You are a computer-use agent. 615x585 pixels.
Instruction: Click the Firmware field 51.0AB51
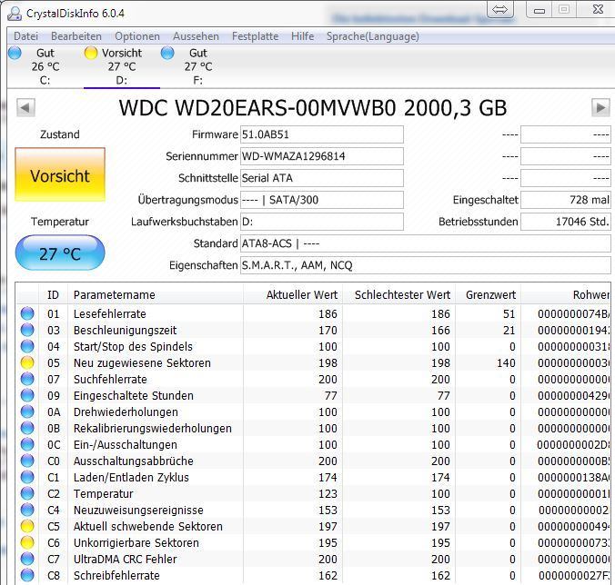[322, 134]
